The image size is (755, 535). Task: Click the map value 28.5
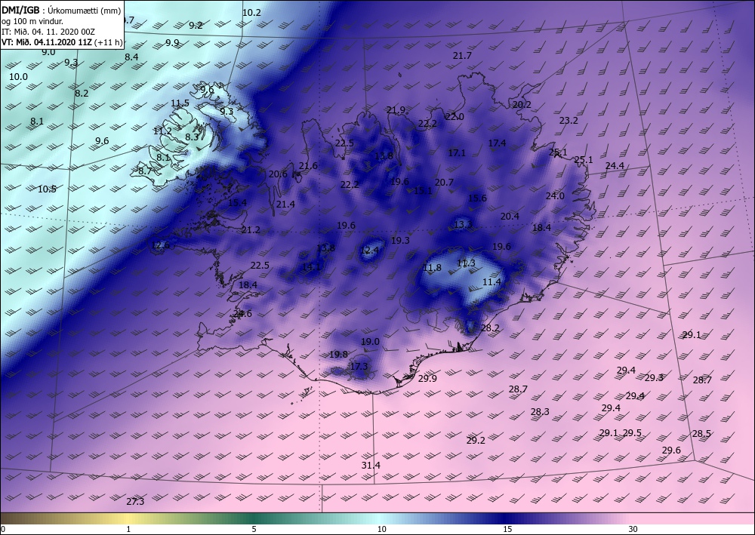[701, 433]
